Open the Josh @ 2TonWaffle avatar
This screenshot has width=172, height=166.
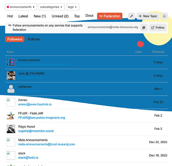tap(11, 76)
